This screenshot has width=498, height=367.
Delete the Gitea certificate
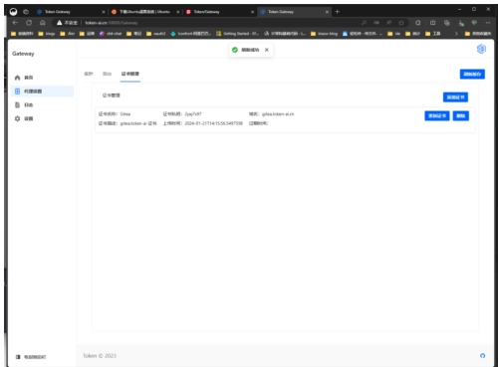coord(461,115)
